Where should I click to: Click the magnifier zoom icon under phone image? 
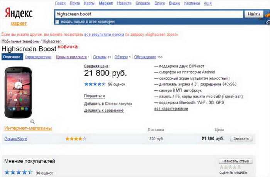[32, 121]
